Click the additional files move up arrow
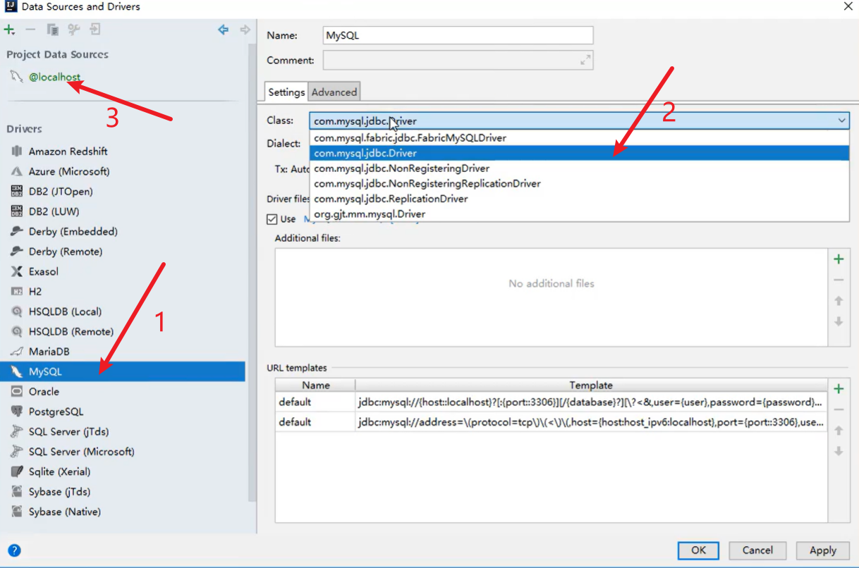 point(839,301)
